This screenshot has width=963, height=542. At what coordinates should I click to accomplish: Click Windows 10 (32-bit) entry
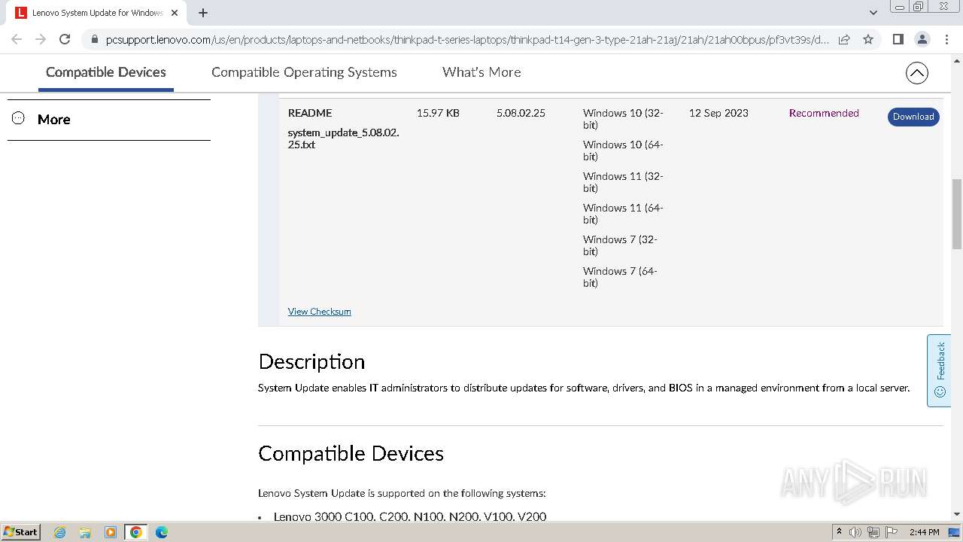(x=623, y=119)
